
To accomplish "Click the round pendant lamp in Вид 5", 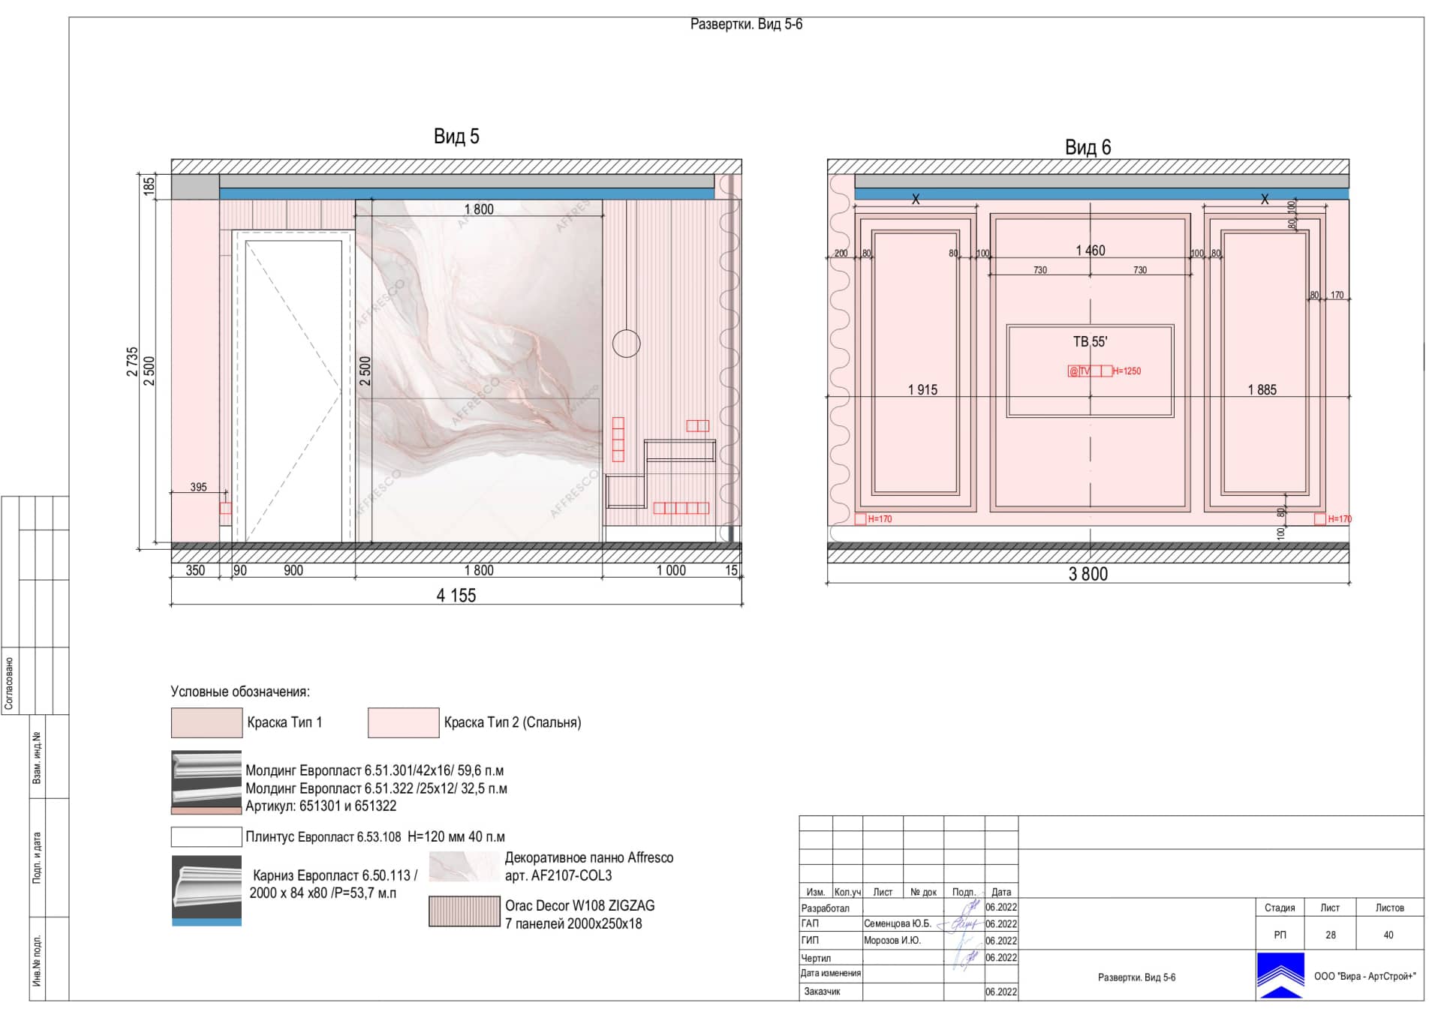I will coord(627,344).
